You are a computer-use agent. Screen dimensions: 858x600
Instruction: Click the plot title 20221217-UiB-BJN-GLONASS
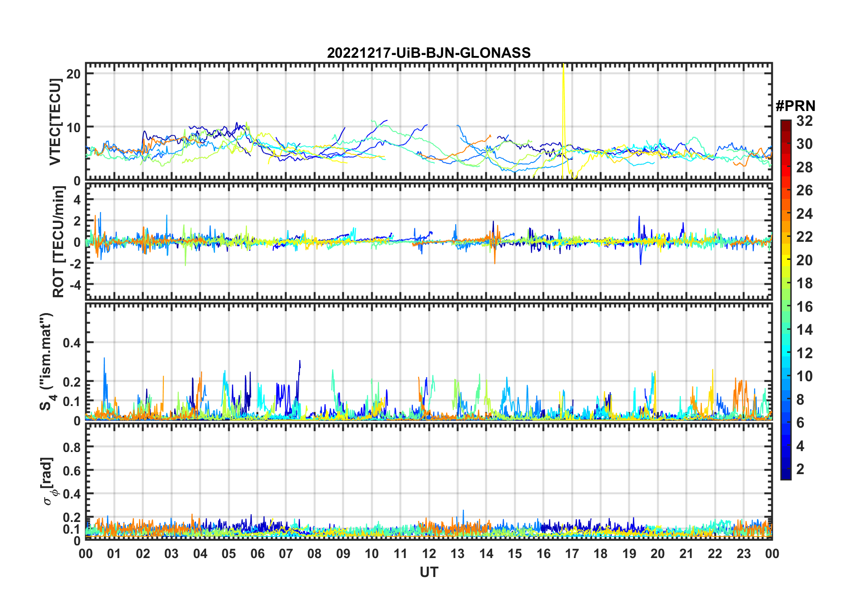[x=429, y=53]
